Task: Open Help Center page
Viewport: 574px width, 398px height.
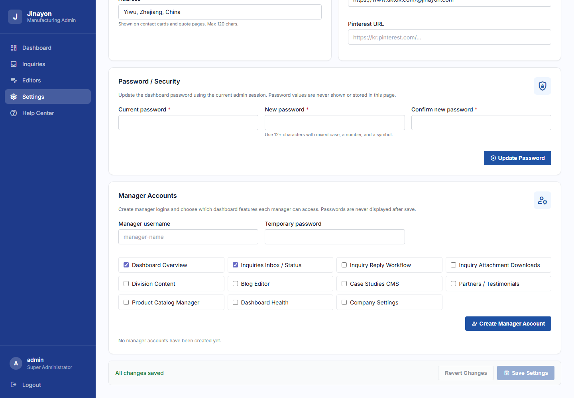Action: click(x=48, y=113)
